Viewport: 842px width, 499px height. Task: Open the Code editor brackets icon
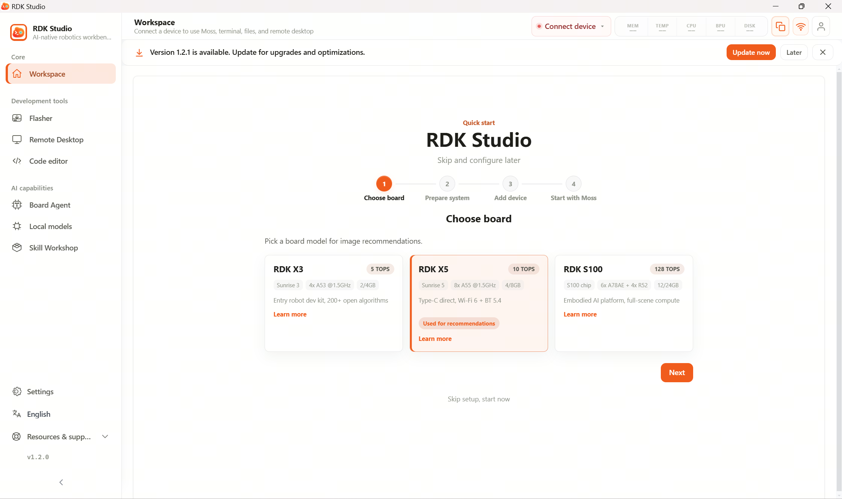[17, 161]
